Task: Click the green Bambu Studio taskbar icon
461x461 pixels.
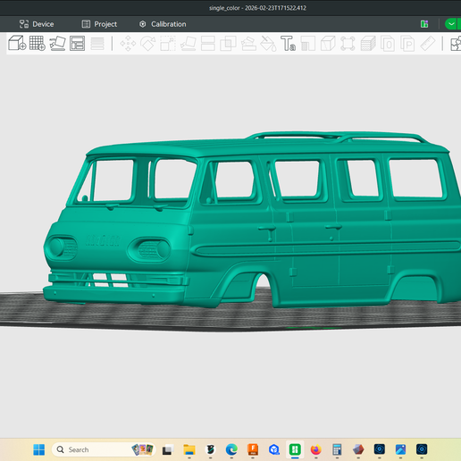Action: (295, 449)
